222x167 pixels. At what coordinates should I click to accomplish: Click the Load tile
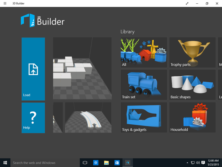click(x=33, y=69)
